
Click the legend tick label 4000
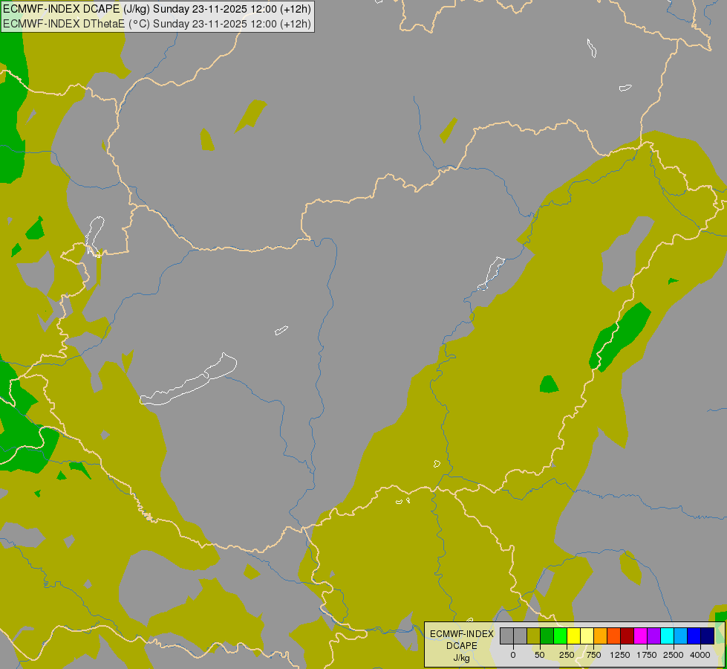[x=700, y=655]
